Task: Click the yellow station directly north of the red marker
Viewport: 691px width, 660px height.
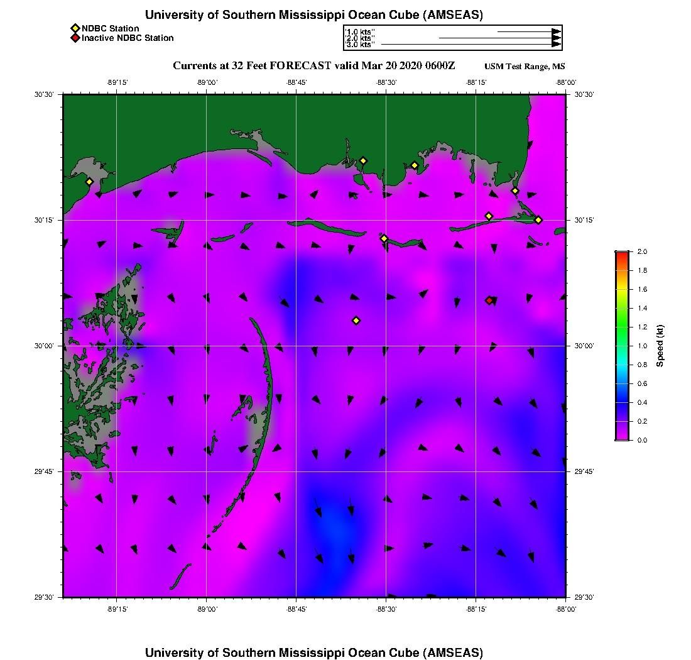Action: coord(489,216)
